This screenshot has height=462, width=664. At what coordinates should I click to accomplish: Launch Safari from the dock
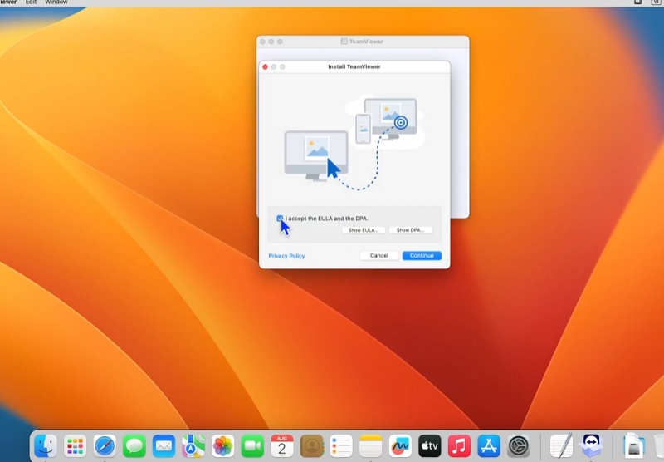[105, 446]
